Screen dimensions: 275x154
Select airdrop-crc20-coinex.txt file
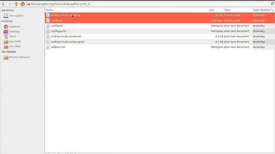160,36
